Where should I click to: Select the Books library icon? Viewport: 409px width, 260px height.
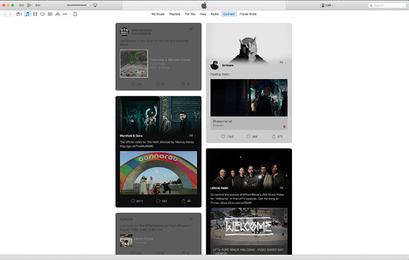click(x=50, y=14)
